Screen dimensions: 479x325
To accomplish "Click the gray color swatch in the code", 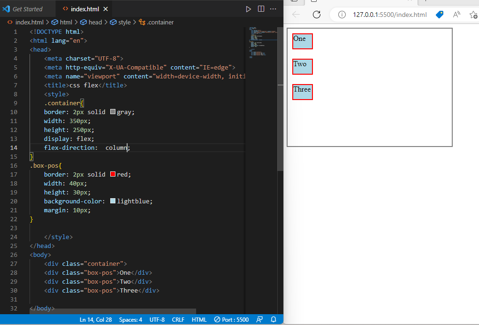I will click(113, 112).
